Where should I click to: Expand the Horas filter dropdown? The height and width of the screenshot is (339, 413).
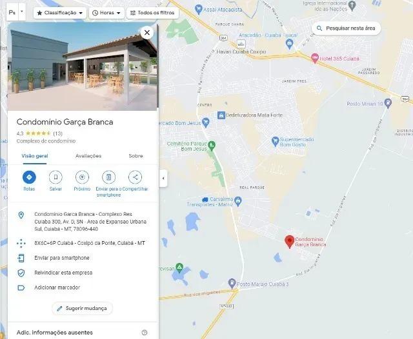coord(106,13)
